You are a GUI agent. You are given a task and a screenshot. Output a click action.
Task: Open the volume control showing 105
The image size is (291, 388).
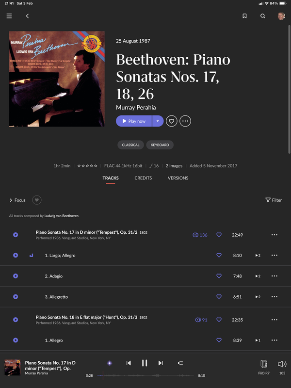tap(282, 367)
